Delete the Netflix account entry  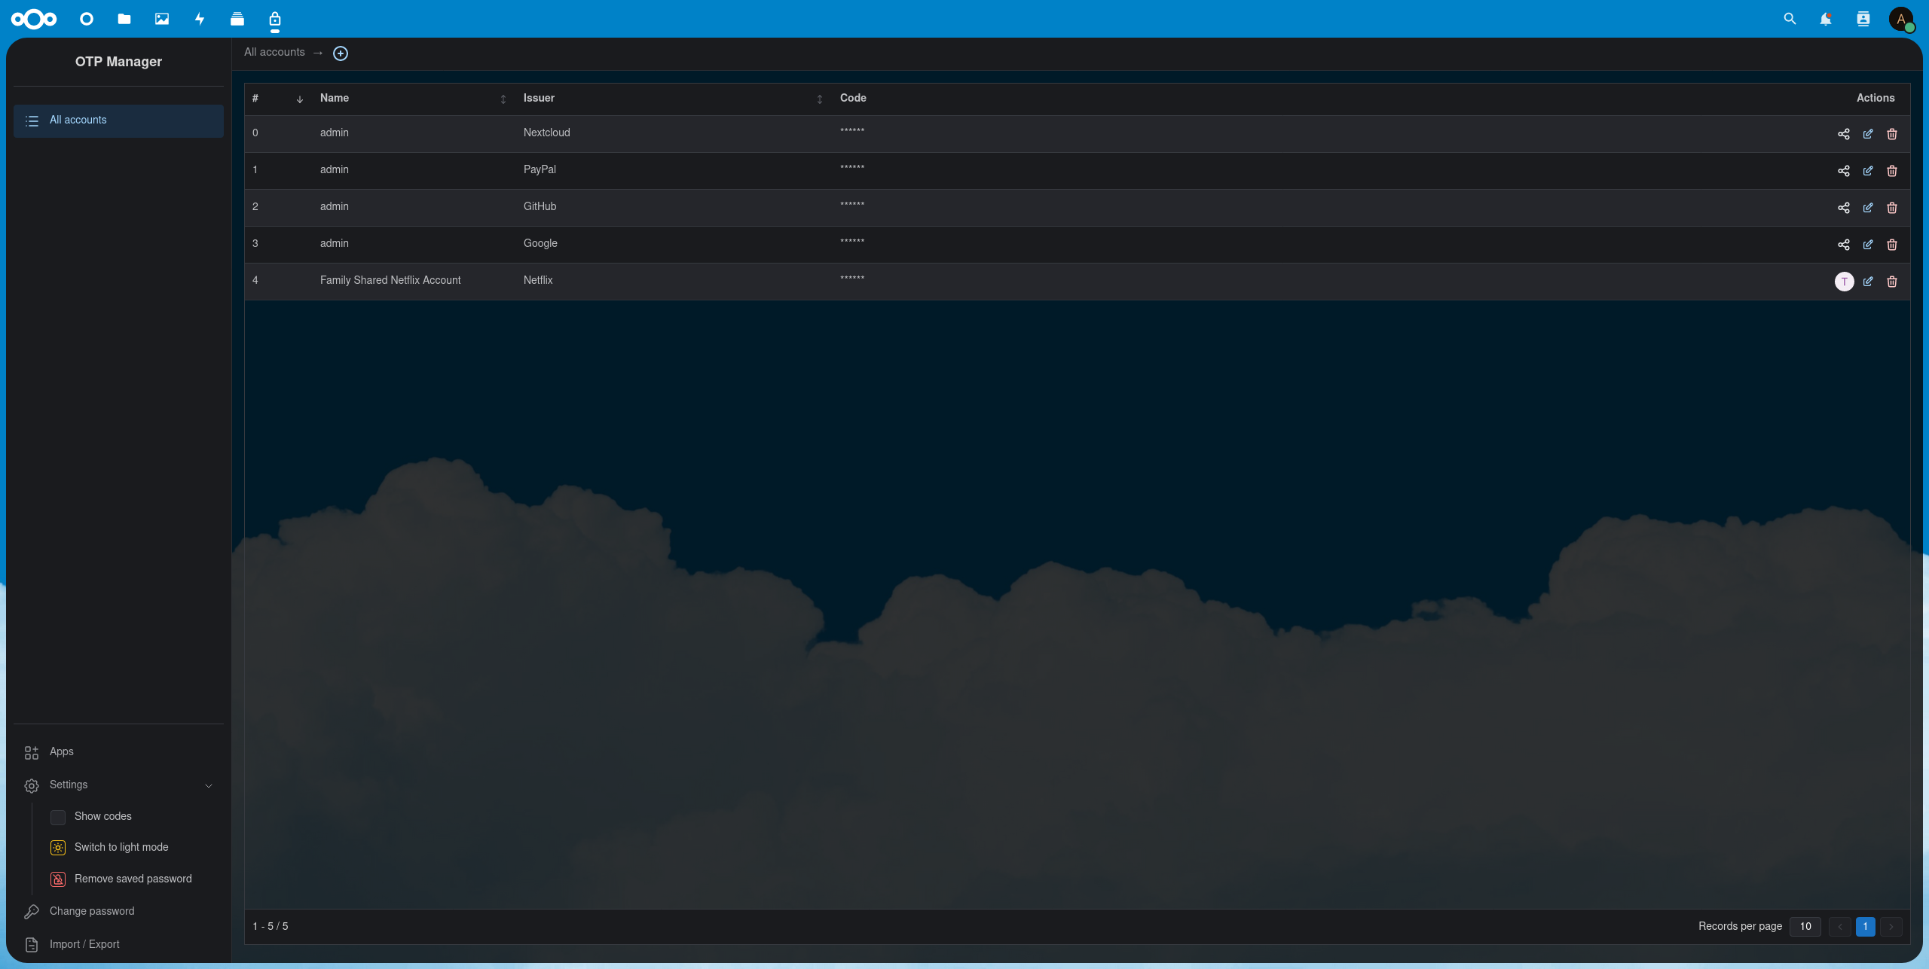tap(1891, 282)
